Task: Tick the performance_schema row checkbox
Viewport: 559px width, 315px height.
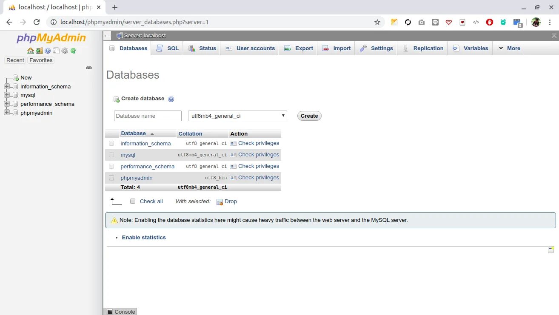Action: point(111,166)
